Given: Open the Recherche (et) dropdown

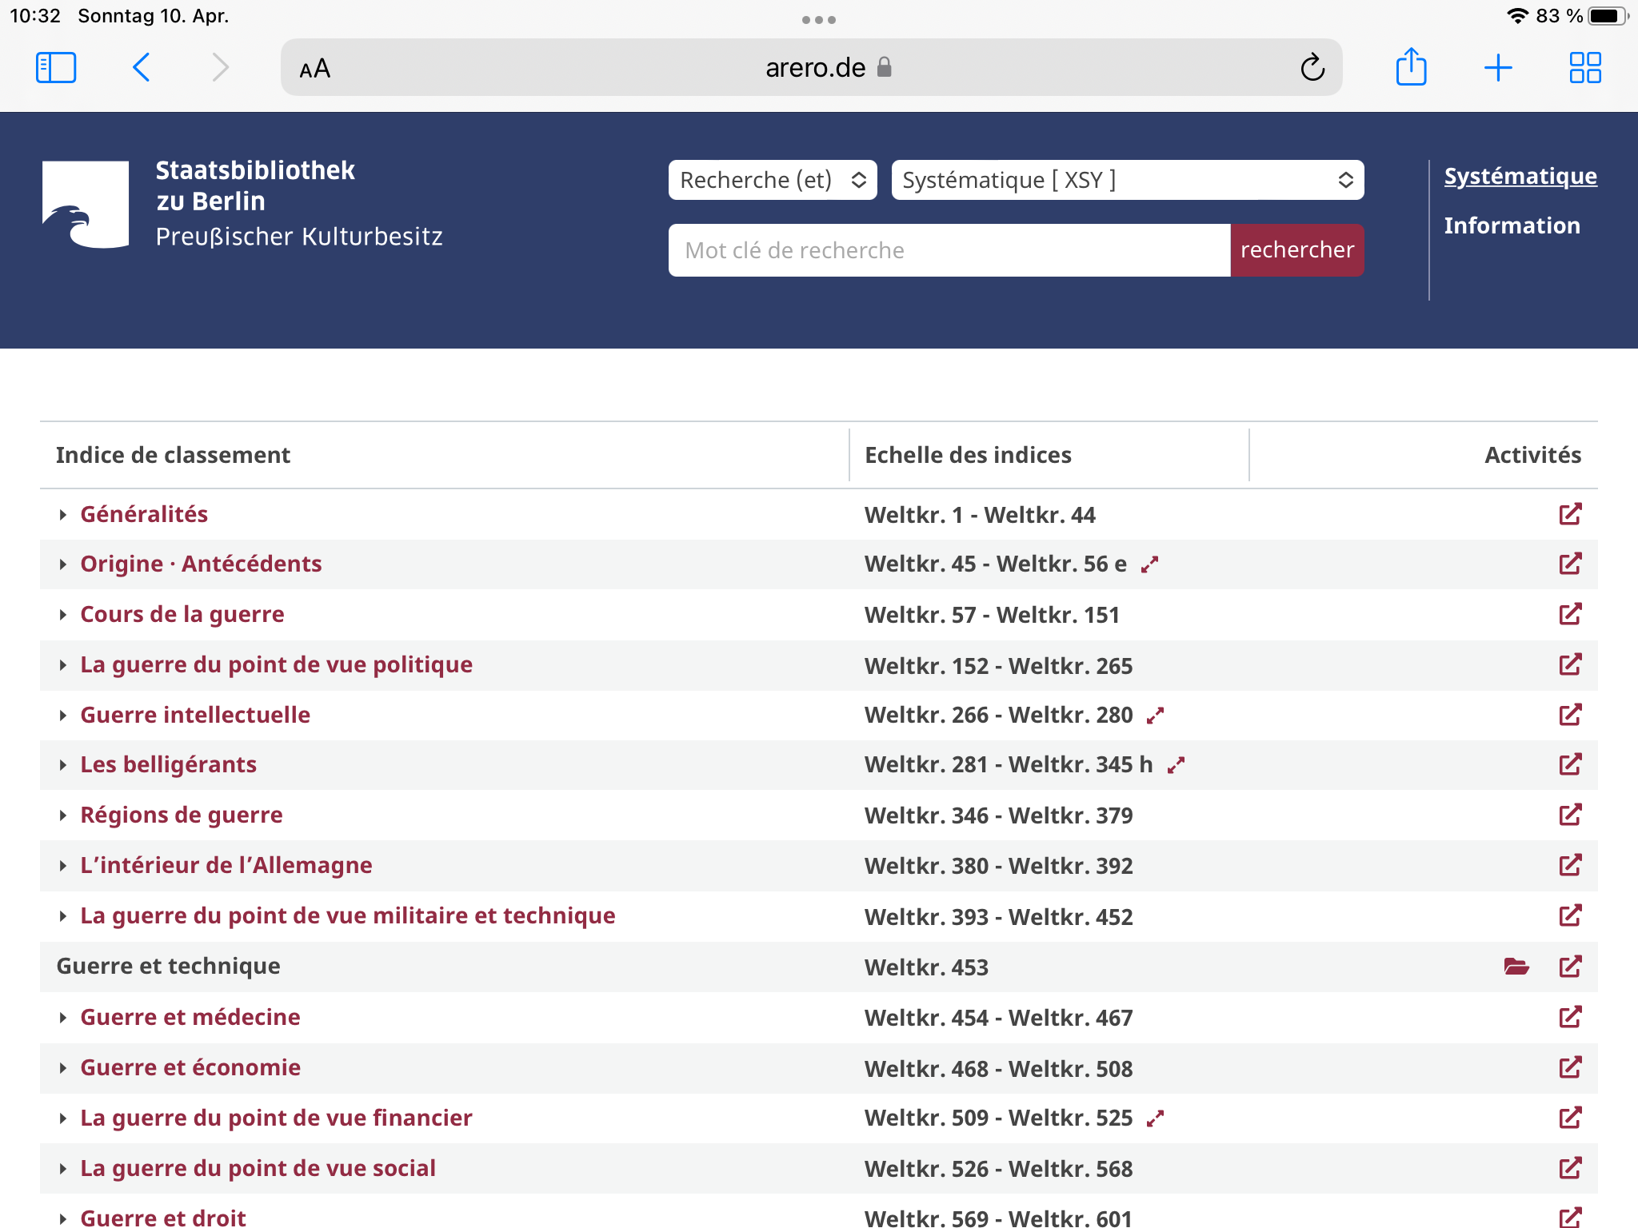Looking at the screenshot, I should click(x=772, y=180).
